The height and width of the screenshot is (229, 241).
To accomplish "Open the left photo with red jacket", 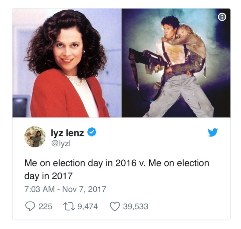I will point(67,63).
